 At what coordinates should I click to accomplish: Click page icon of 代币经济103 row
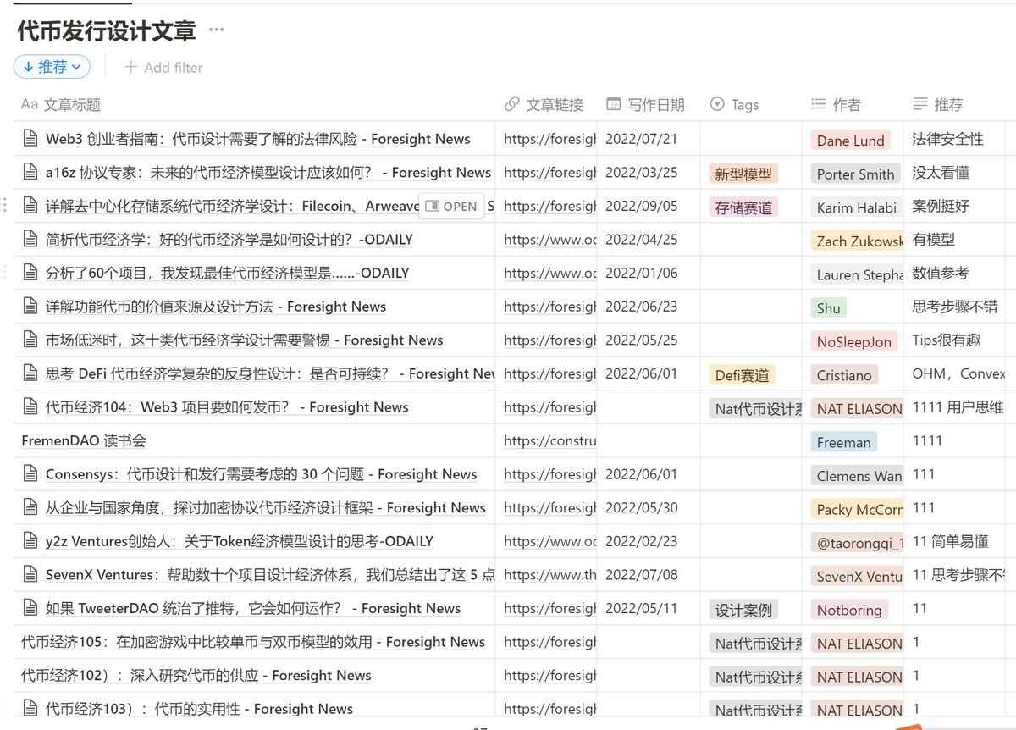(x=30, y=709)
